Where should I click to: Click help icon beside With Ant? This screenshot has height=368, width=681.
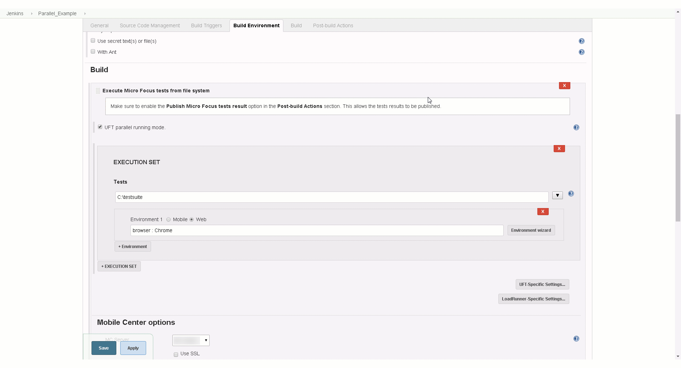pos(581,52)
